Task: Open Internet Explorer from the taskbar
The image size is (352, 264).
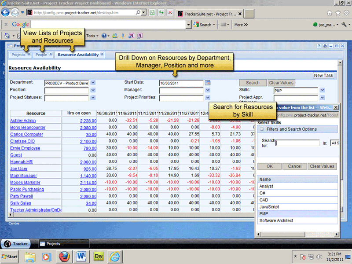Action: coord(115,257)
